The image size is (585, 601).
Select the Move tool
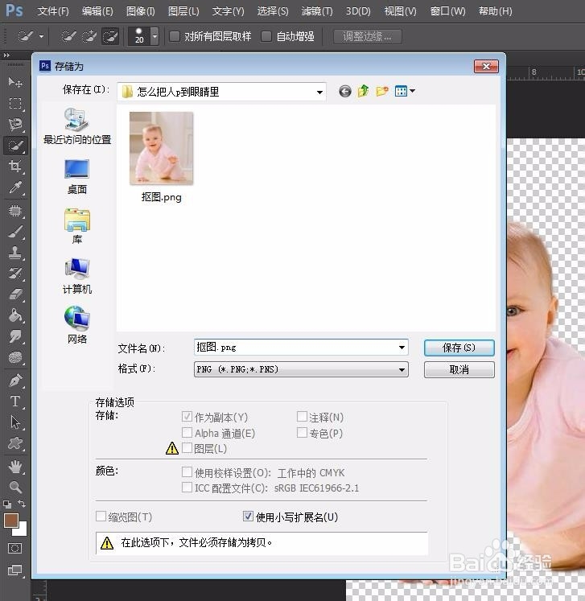[15, 82]
